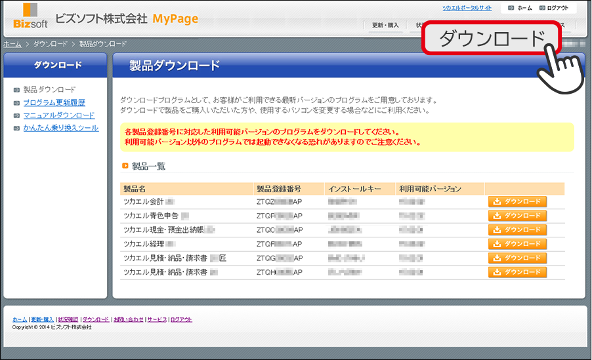Download ツカエル会計
Viewport: 592px width, 360px height.
pyautogui.click(x=517, y=201)
